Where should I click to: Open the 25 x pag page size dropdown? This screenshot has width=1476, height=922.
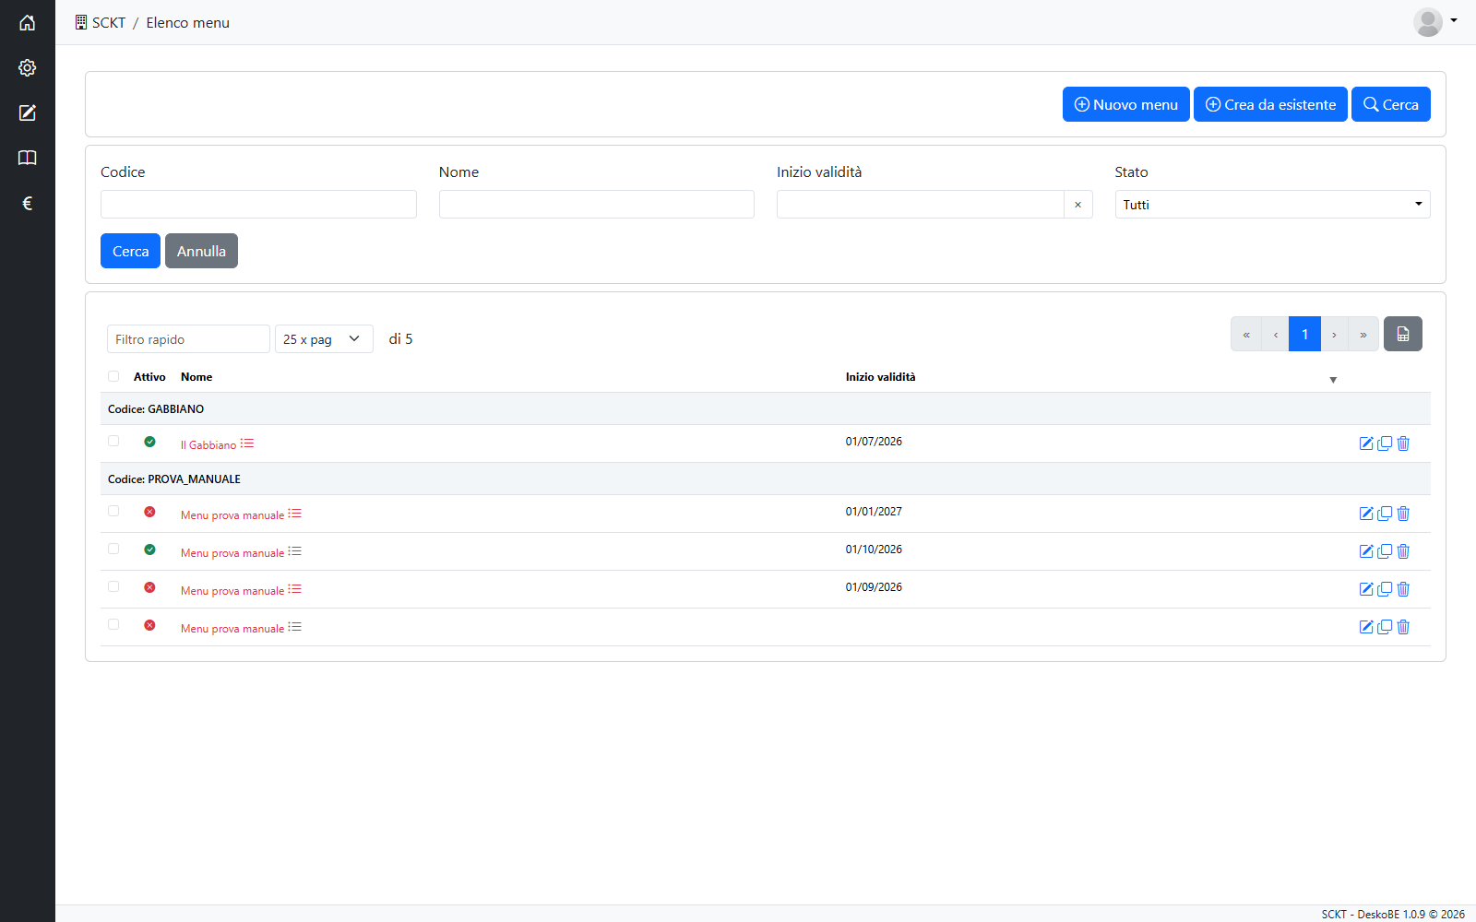324,338
